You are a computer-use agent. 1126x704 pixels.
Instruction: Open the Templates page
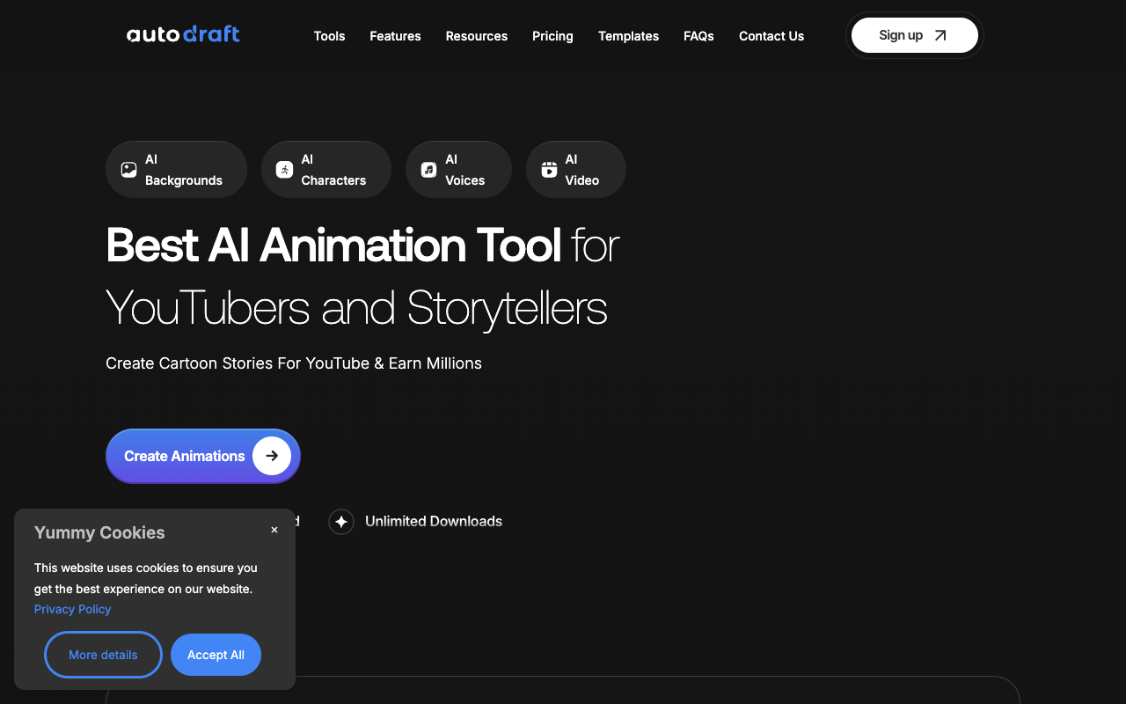[628, 36]
